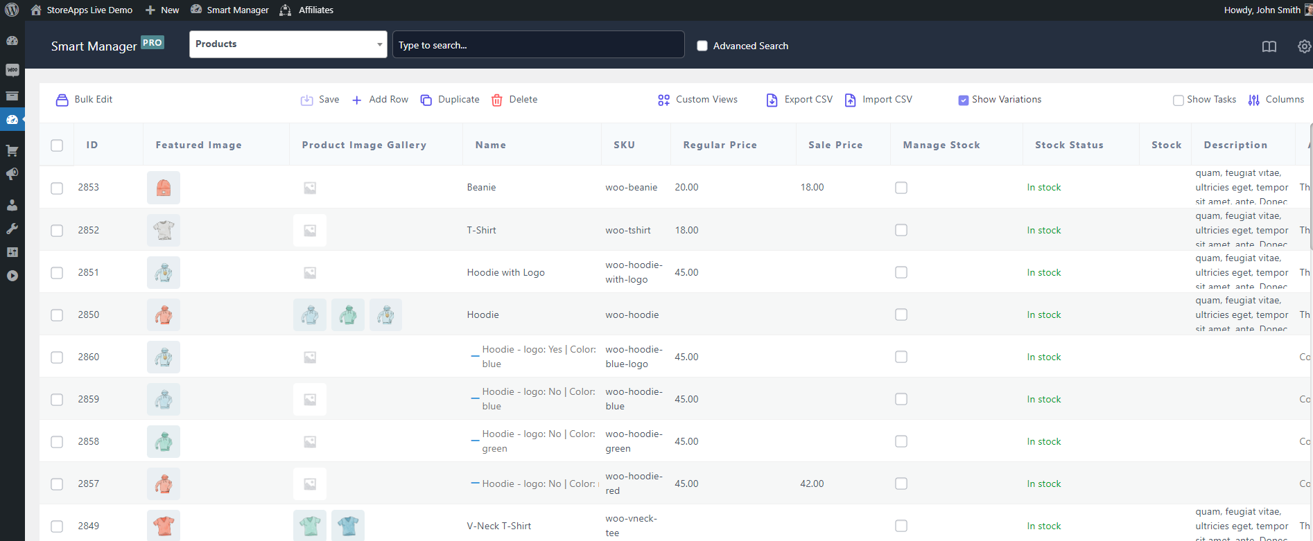Open the documentation book icon

(1269, 46)
